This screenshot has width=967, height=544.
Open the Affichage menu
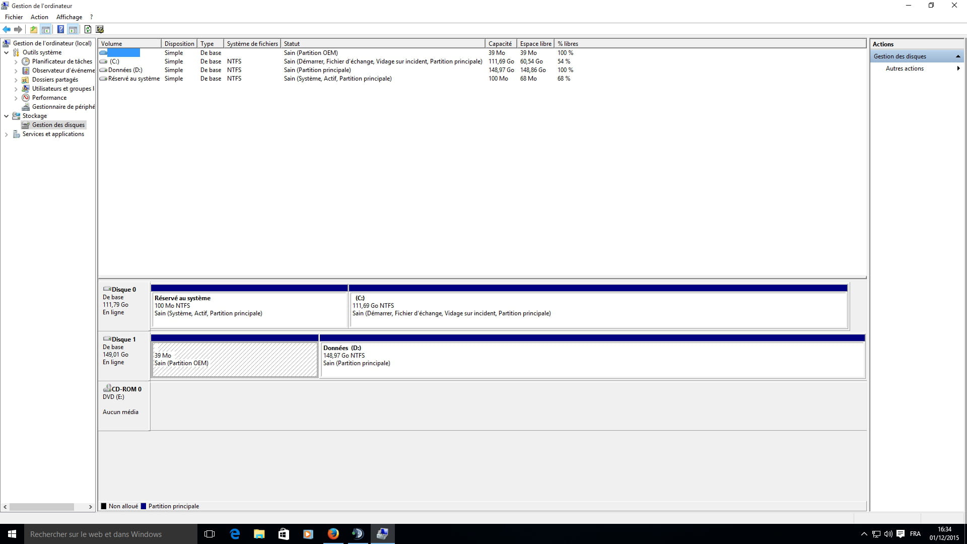69,17
